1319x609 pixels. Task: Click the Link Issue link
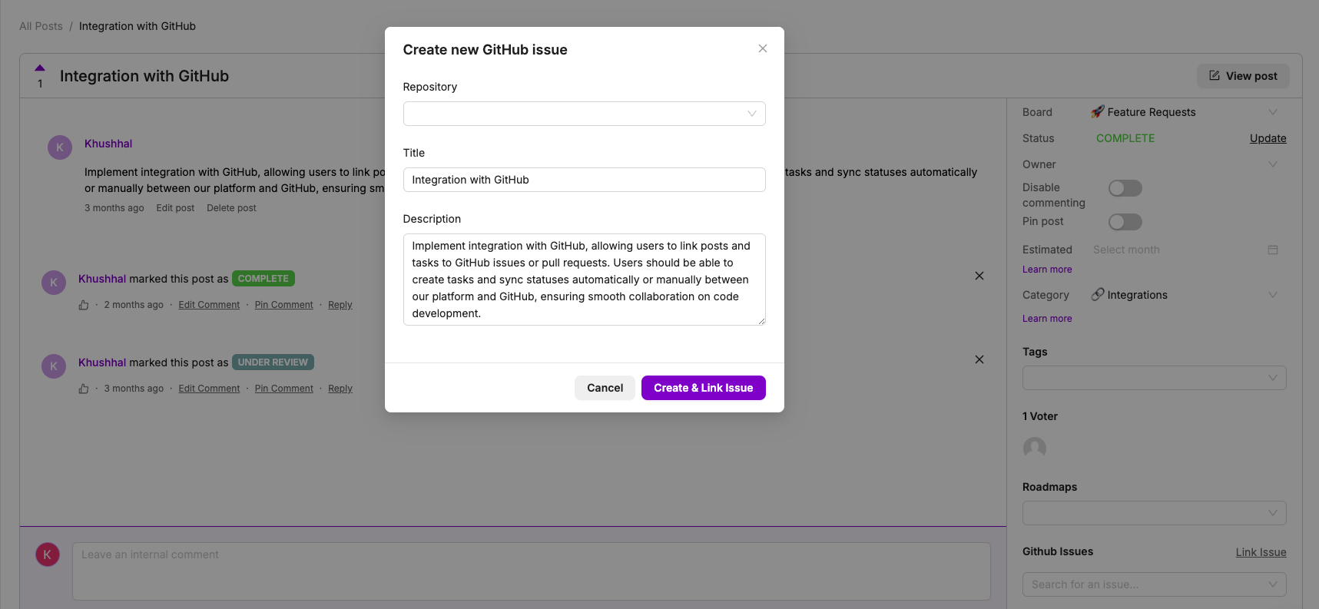pyautogui.click(x=1261, y=552)
